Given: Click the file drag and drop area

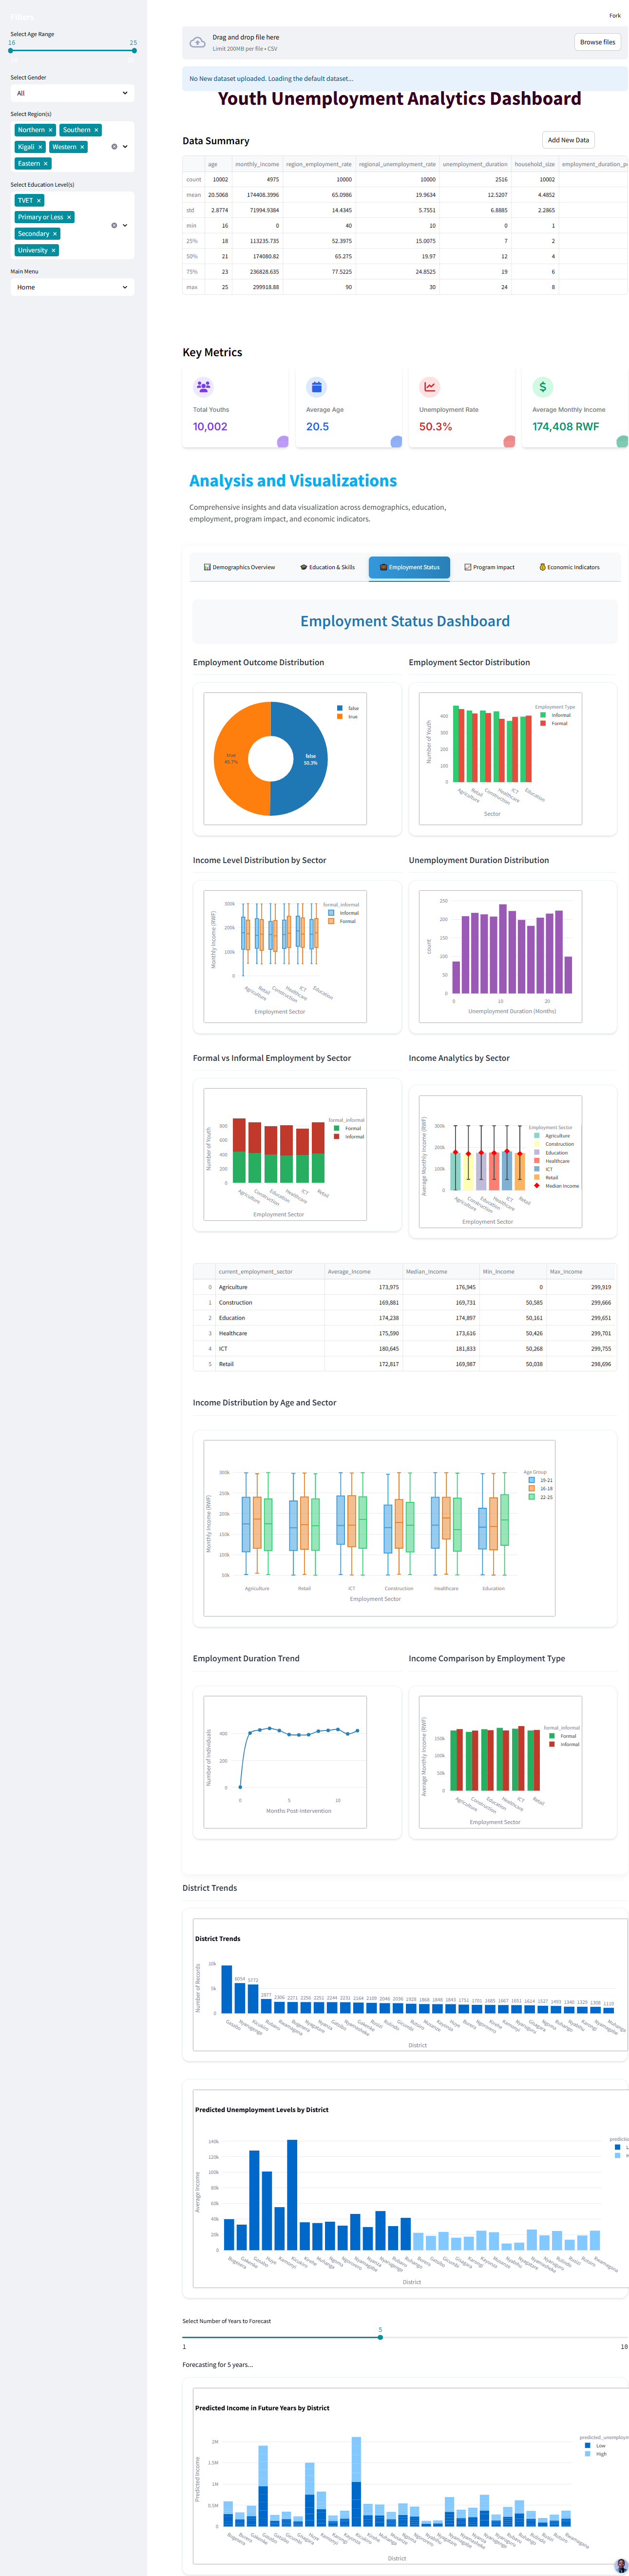Looking at the screenshot, I should click(405, 42).
